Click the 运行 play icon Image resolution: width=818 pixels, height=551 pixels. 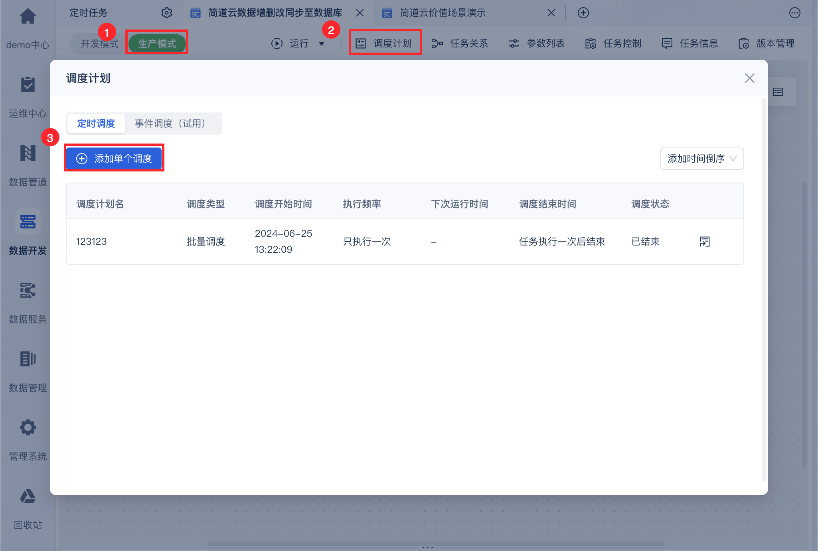(277, 43)
